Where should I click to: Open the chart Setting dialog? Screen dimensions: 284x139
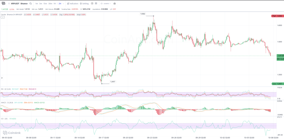[x=84, y=3]
